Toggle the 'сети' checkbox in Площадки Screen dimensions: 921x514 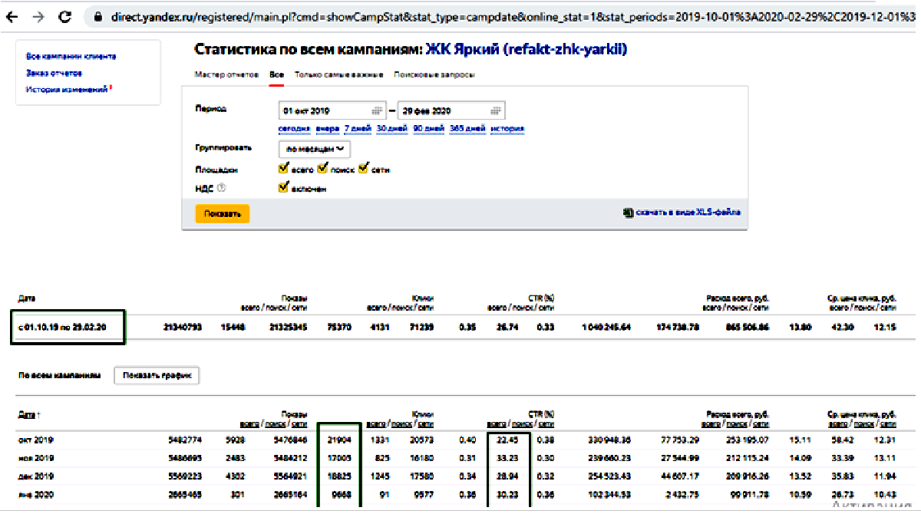tap(363, 169)
